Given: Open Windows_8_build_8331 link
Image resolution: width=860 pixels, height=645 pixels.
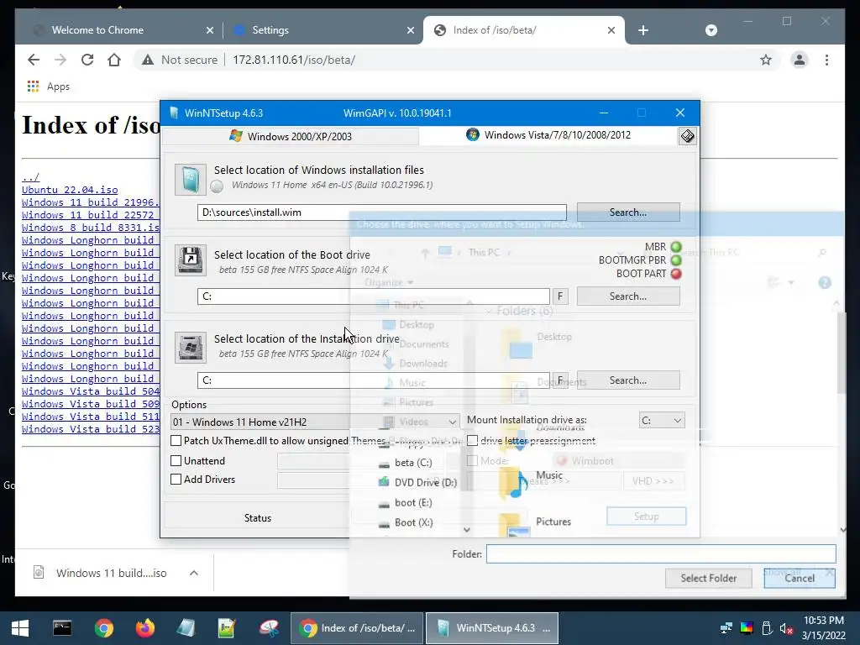Looking at the screenshot, I should tap(91, 228).
